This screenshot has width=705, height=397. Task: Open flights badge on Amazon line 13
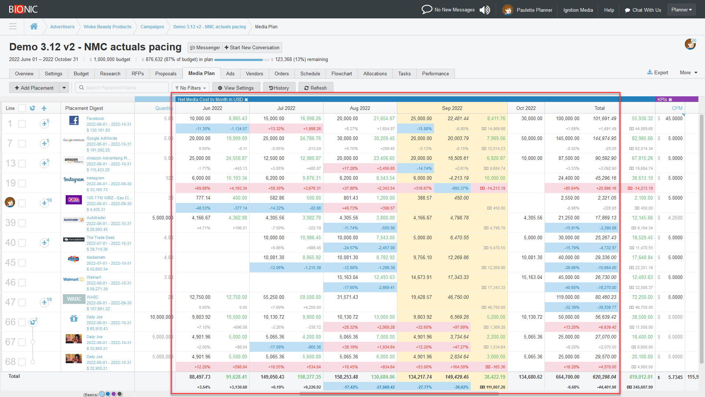44,163
